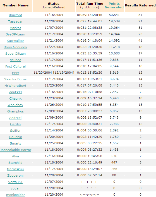Screen dimensions: 156x197
Task: View Starchild member profile
Action: (x=15, y=163)
